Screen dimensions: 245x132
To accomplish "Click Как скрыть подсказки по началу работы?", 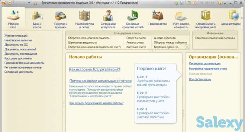I will (96, 103).
